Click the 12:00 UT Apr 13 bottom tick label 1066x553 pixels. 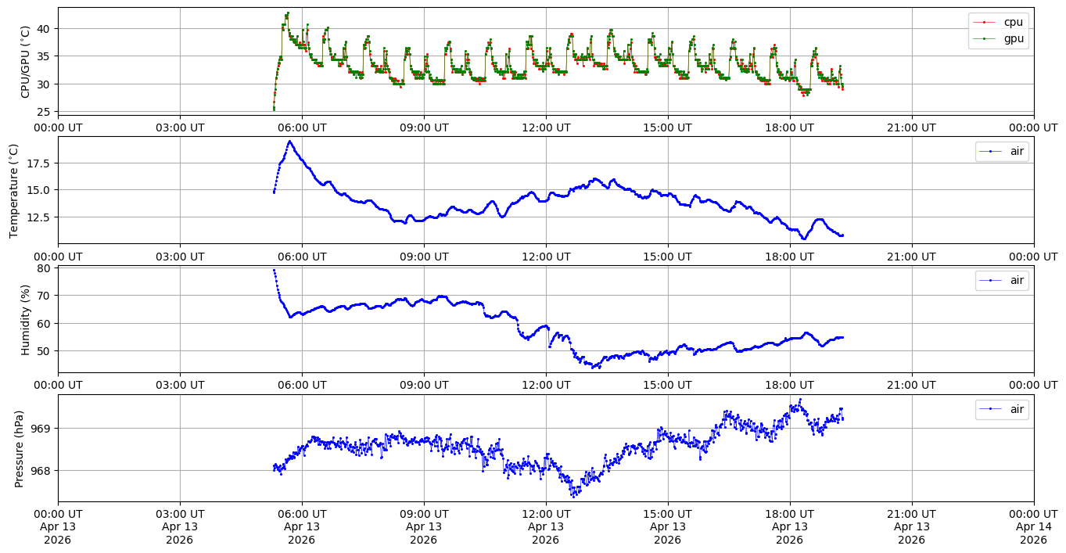click(545, 526)
